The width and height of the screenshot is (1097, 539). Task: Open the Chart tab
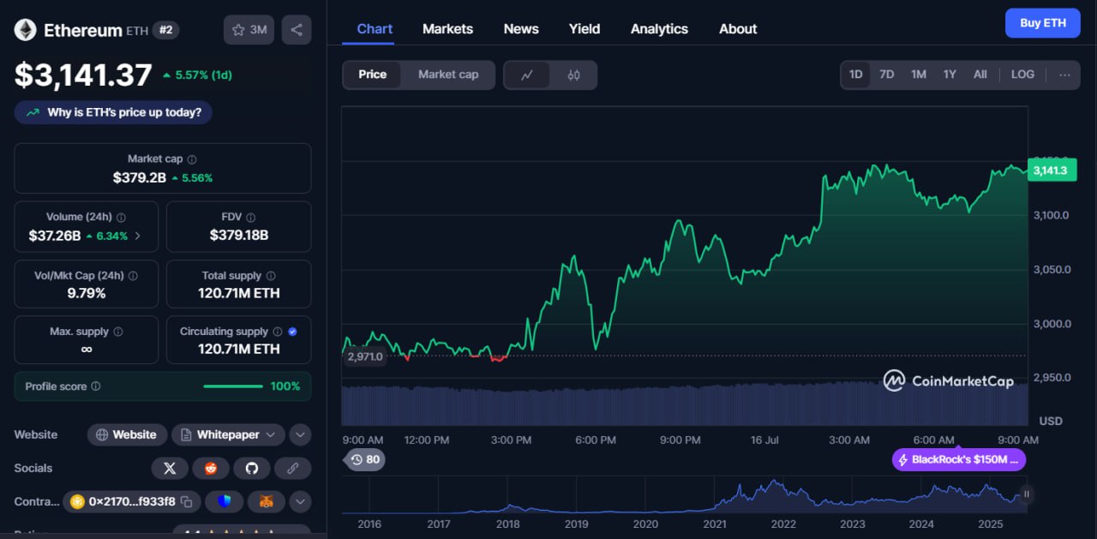click(375, 29)
